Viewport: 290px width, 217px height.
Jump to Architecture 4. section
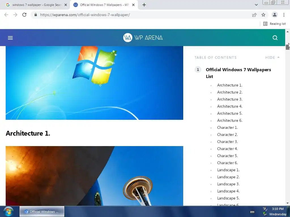(230, 106)
